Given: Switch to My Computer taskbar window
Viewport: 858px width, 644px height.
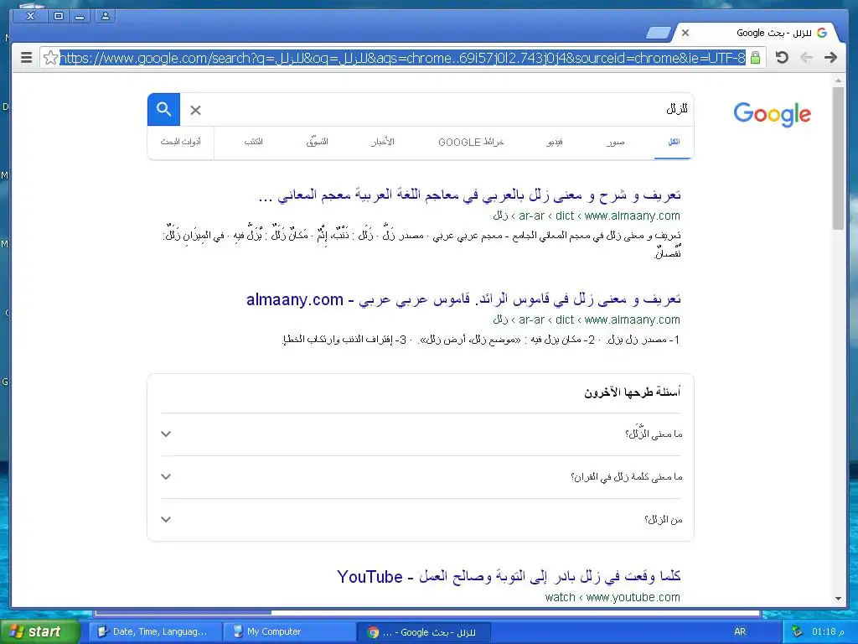Looking at the screenshot, I should click(289, 631).
